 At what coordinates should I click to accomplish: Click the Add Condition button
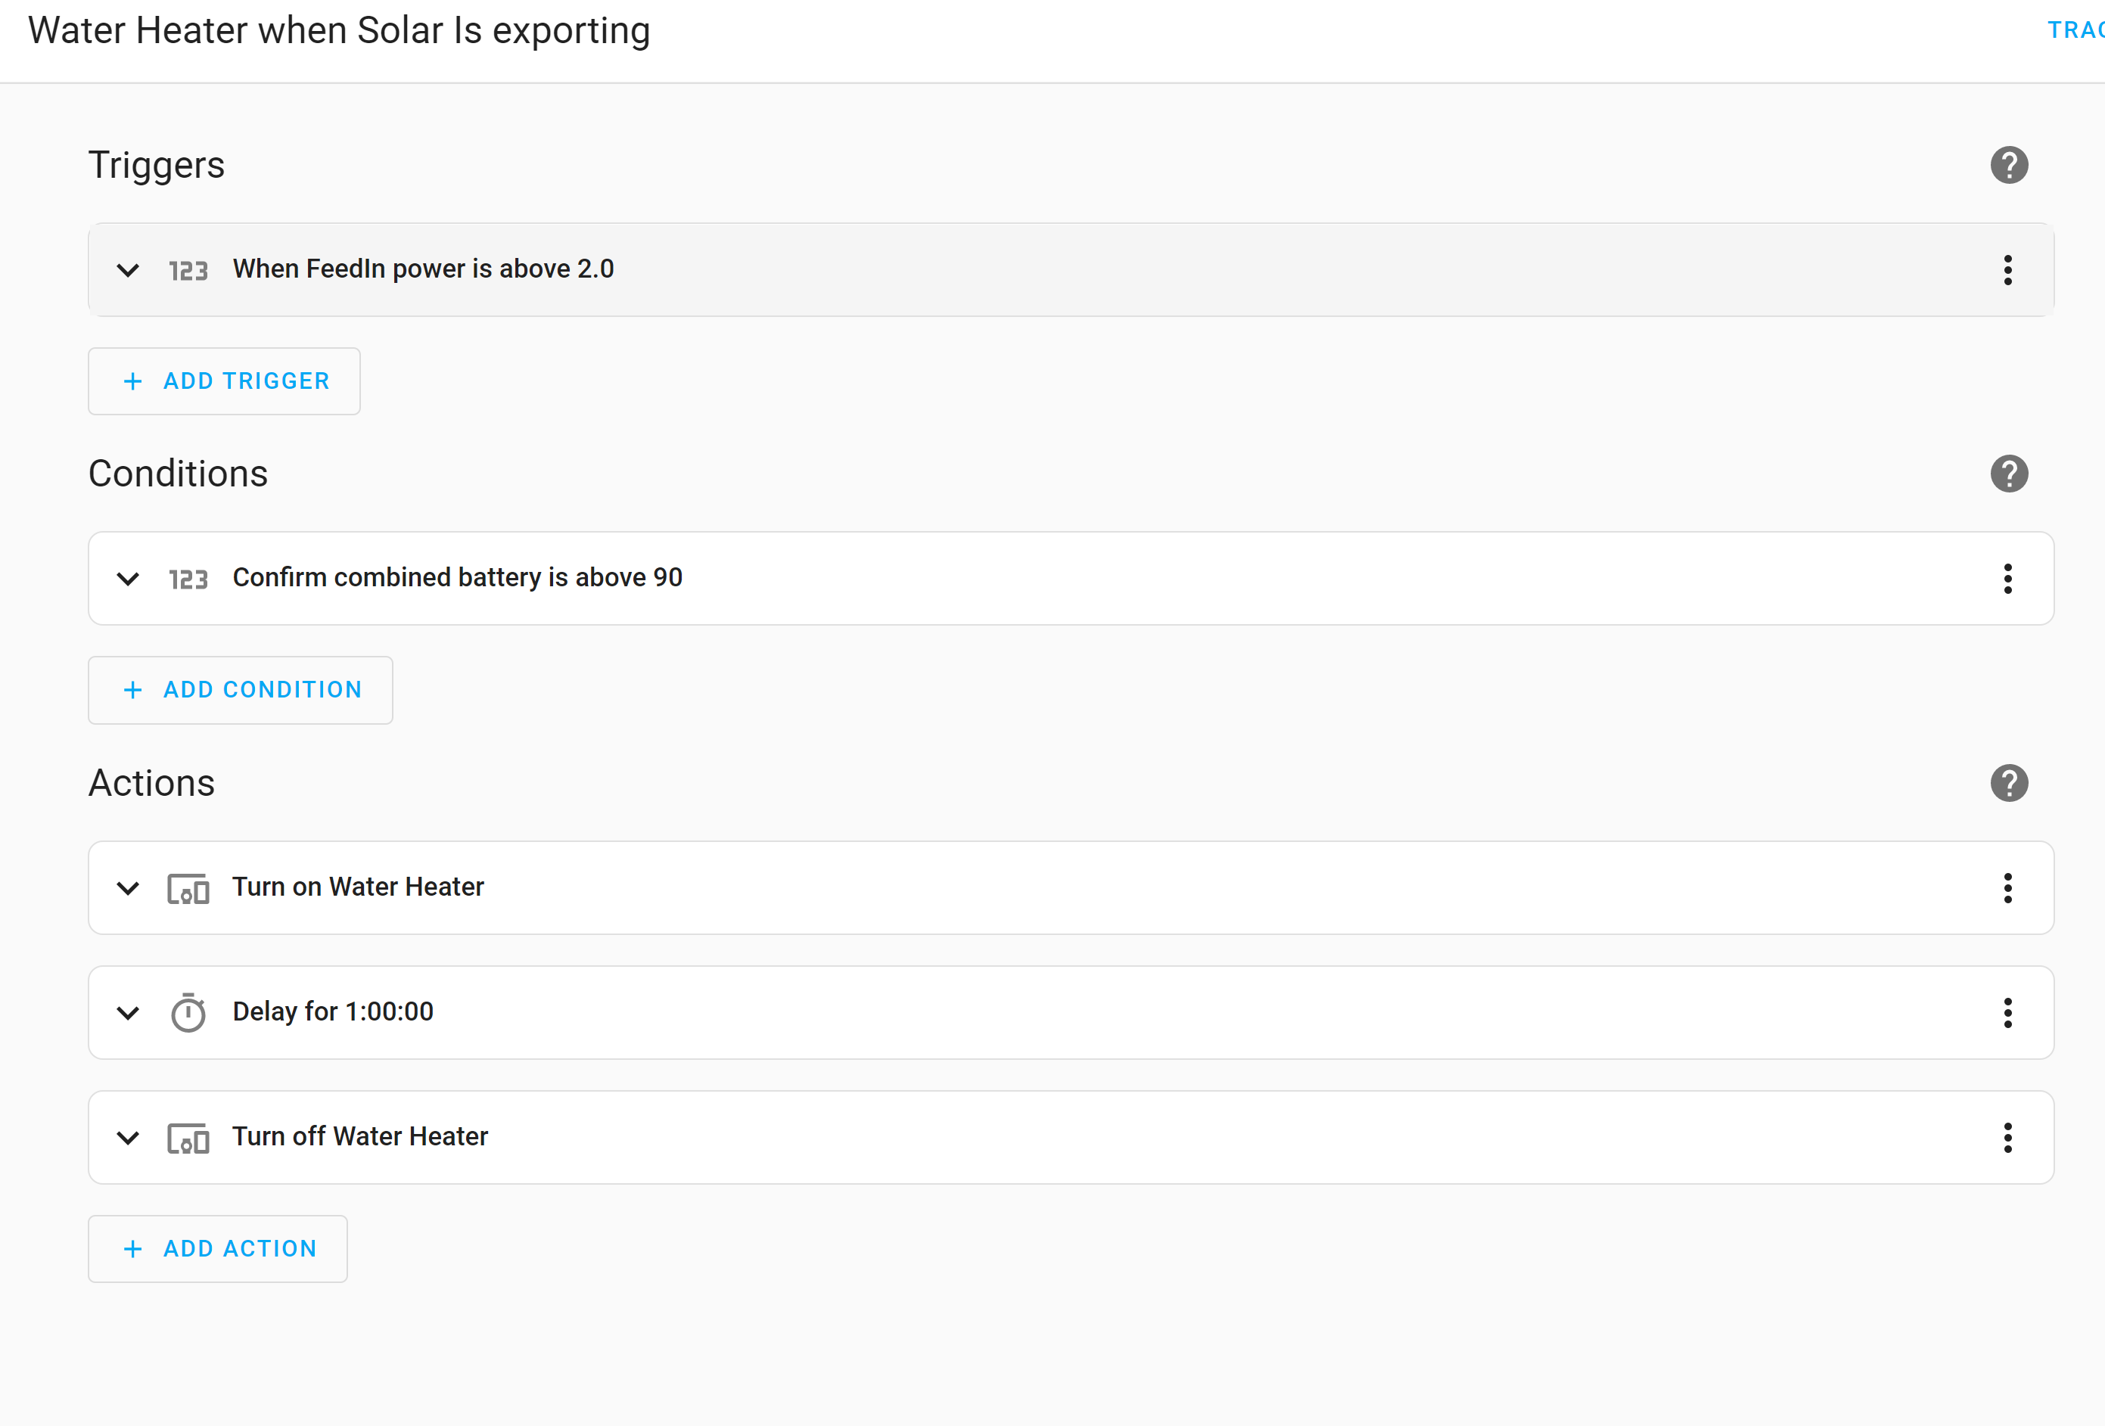241,690
